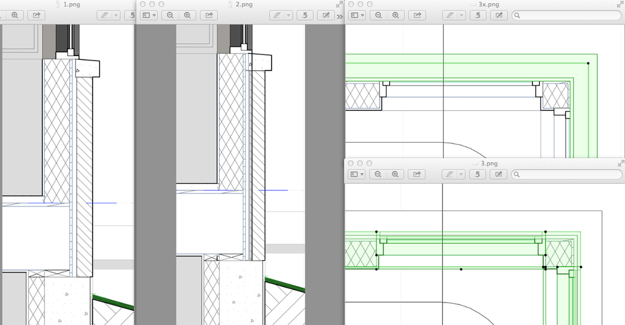Click the search field in 3x.png window
The width and height of the screenshot is (625, 325).
click(x=566, y=15)
